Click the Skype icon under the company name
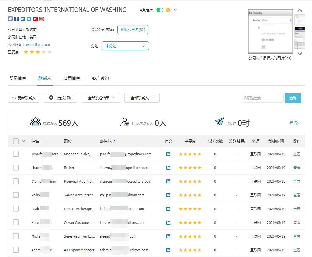The height and width of the screenshot is (257, 312). pos(10,19)
